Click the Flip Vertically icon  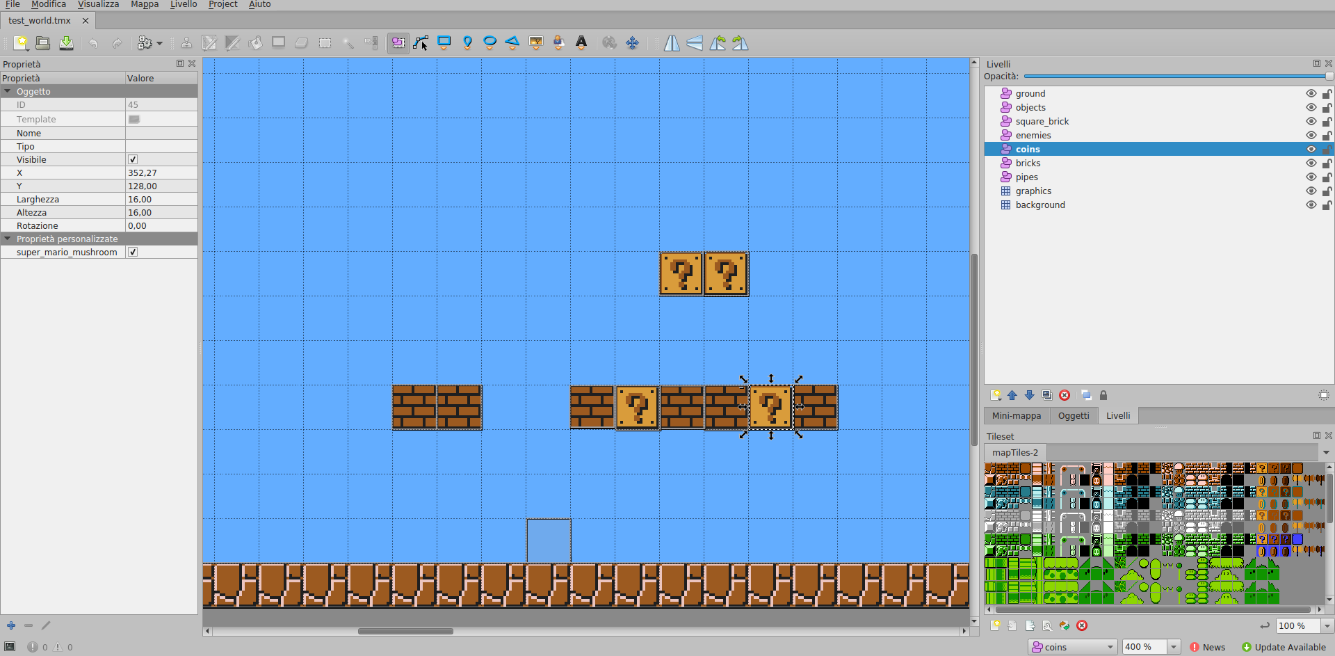695,43
